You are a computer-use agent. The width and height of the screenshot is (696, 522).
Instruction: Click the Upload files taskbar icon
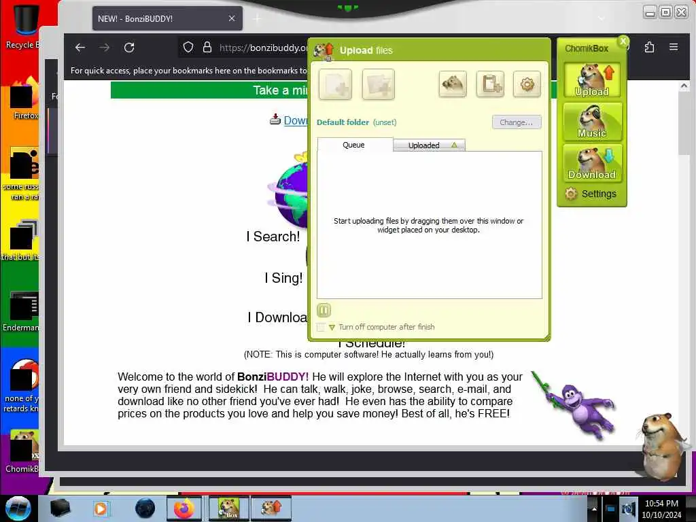pyautogui.click(x=271, y=508)
